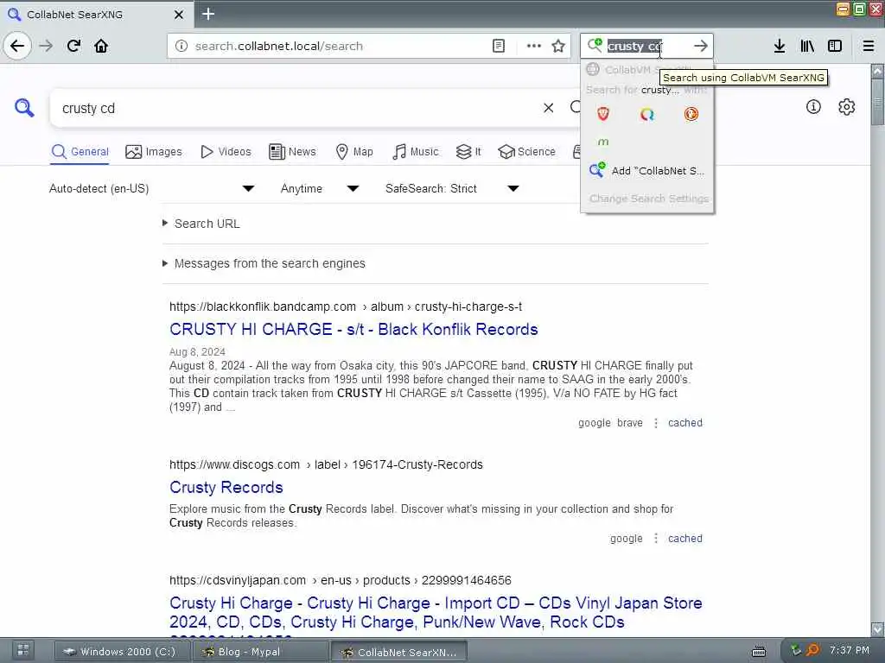
Task: Click the tray on-screen keyboard icon
Action: tap(759, 651)
